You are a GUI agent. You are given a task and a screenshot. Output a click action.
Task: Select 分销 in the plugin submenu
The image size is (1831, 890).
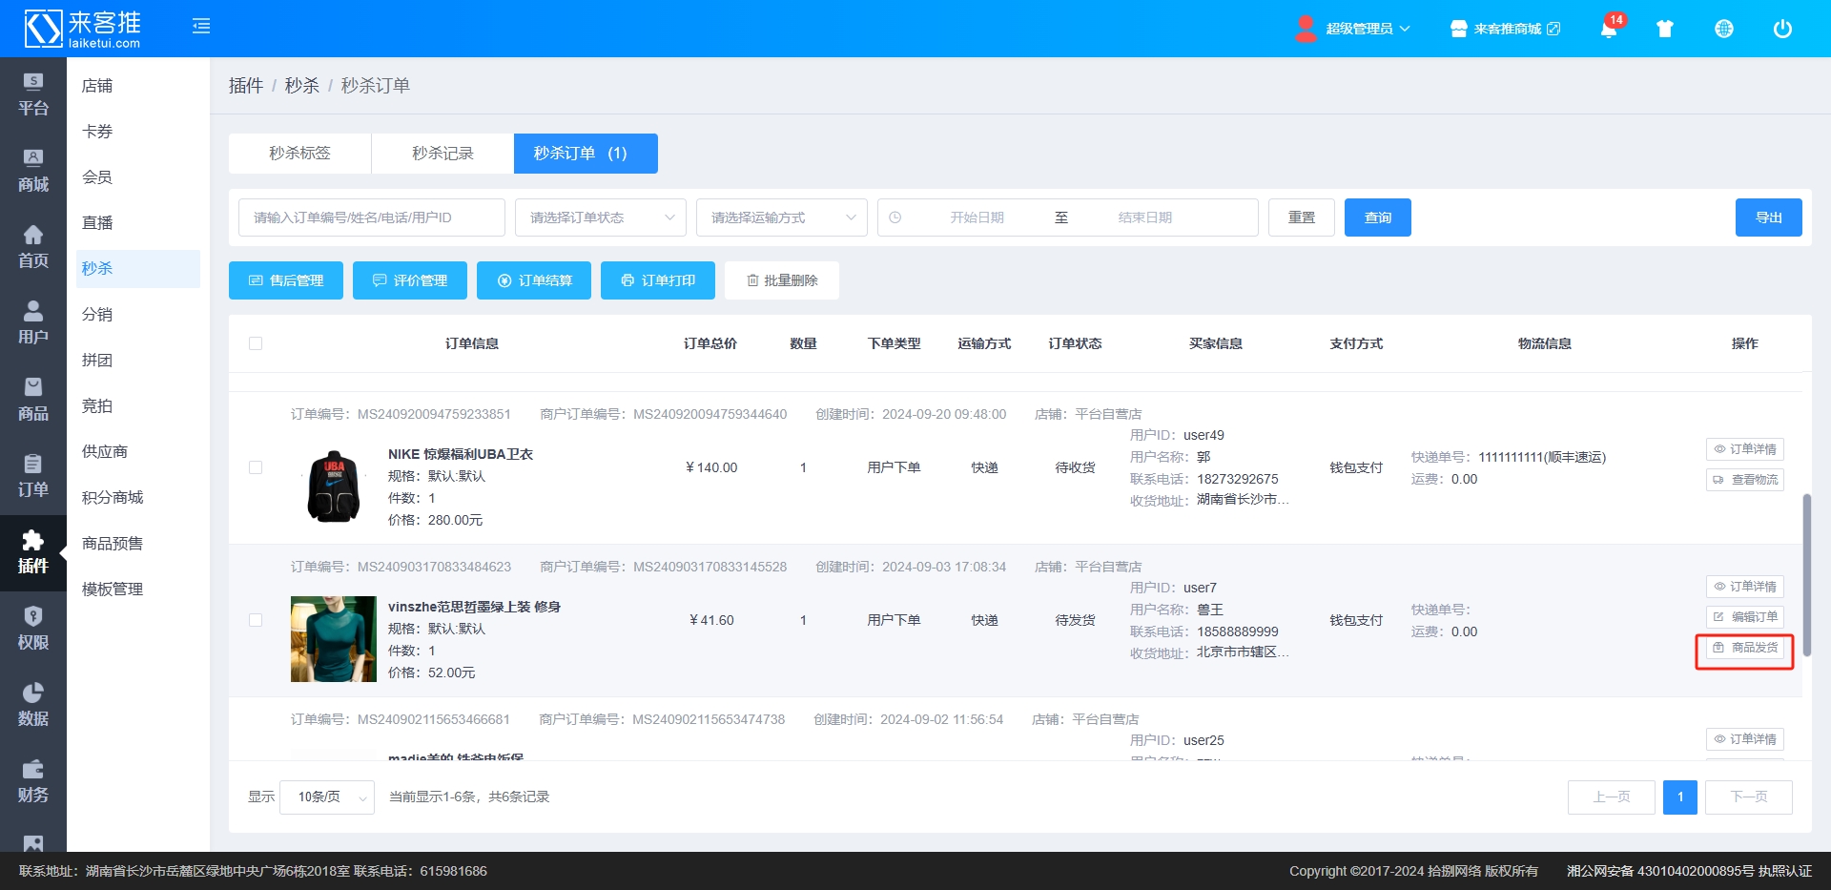(97, 315)
